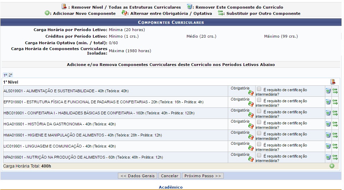Click Próximo Passo >> button

(203, 176)
